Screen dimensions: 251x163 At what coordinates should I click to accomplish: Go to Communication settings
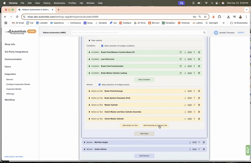pos(13,59)
